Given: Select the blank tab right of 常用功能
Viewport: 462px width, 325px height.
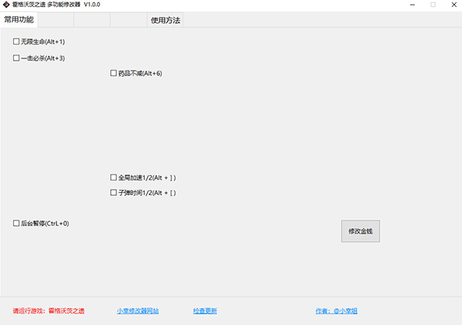Looking at the screenshot, I should click(55, 20).
